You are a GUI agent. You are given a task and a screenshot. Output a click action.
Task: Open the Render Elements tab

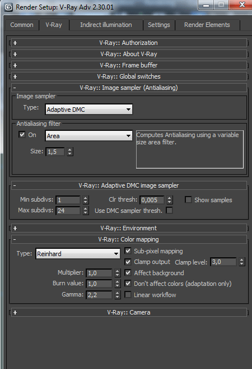tap(207, 25)
